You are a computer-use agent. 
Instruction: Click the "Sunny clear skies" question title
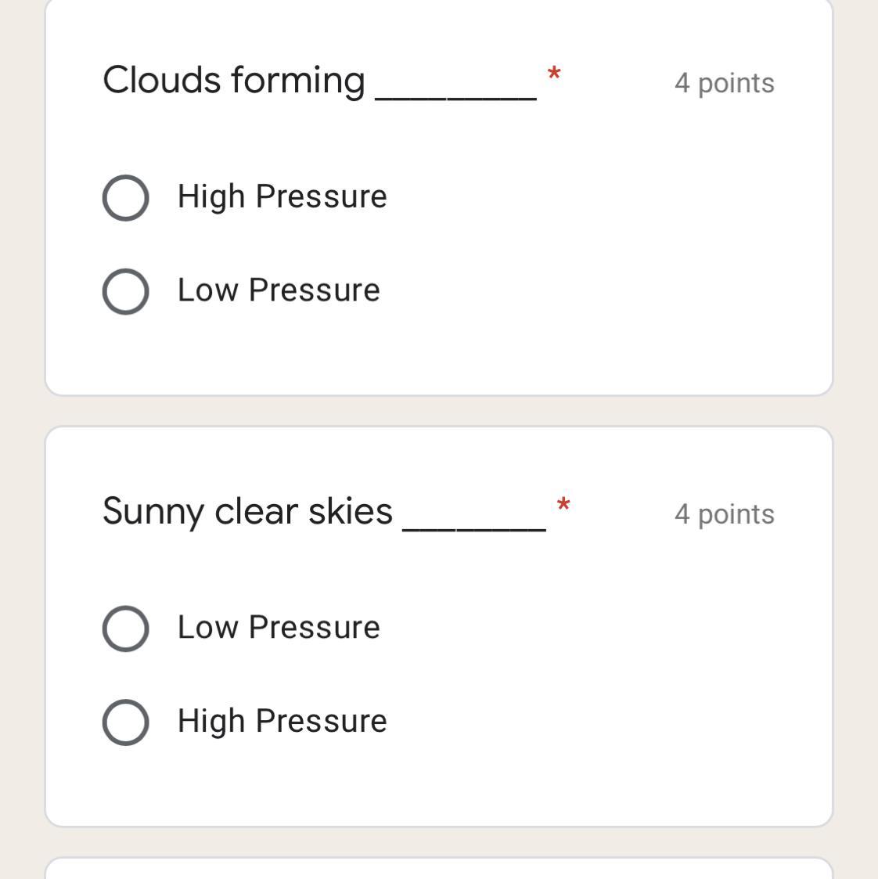click(247, 511)
